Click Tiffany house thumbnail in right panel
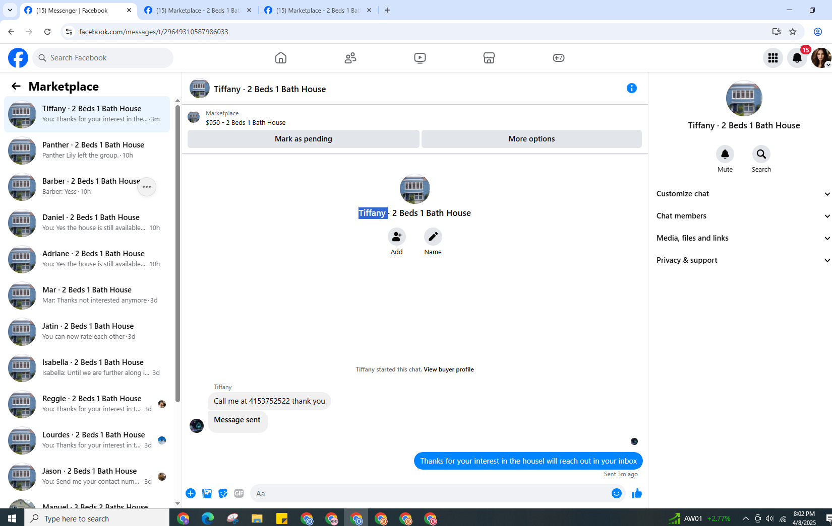 click(x=744, y=99)
